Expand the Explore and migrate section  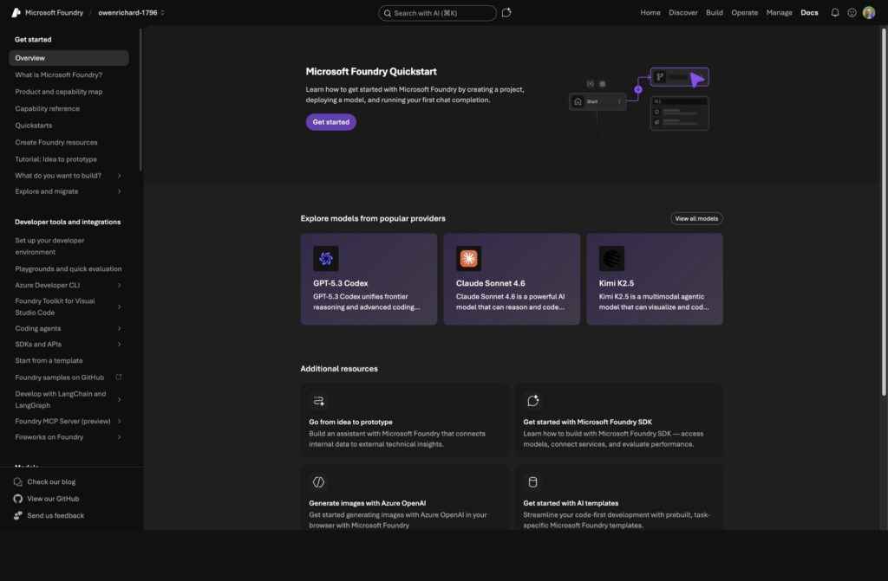coord(119,191)
